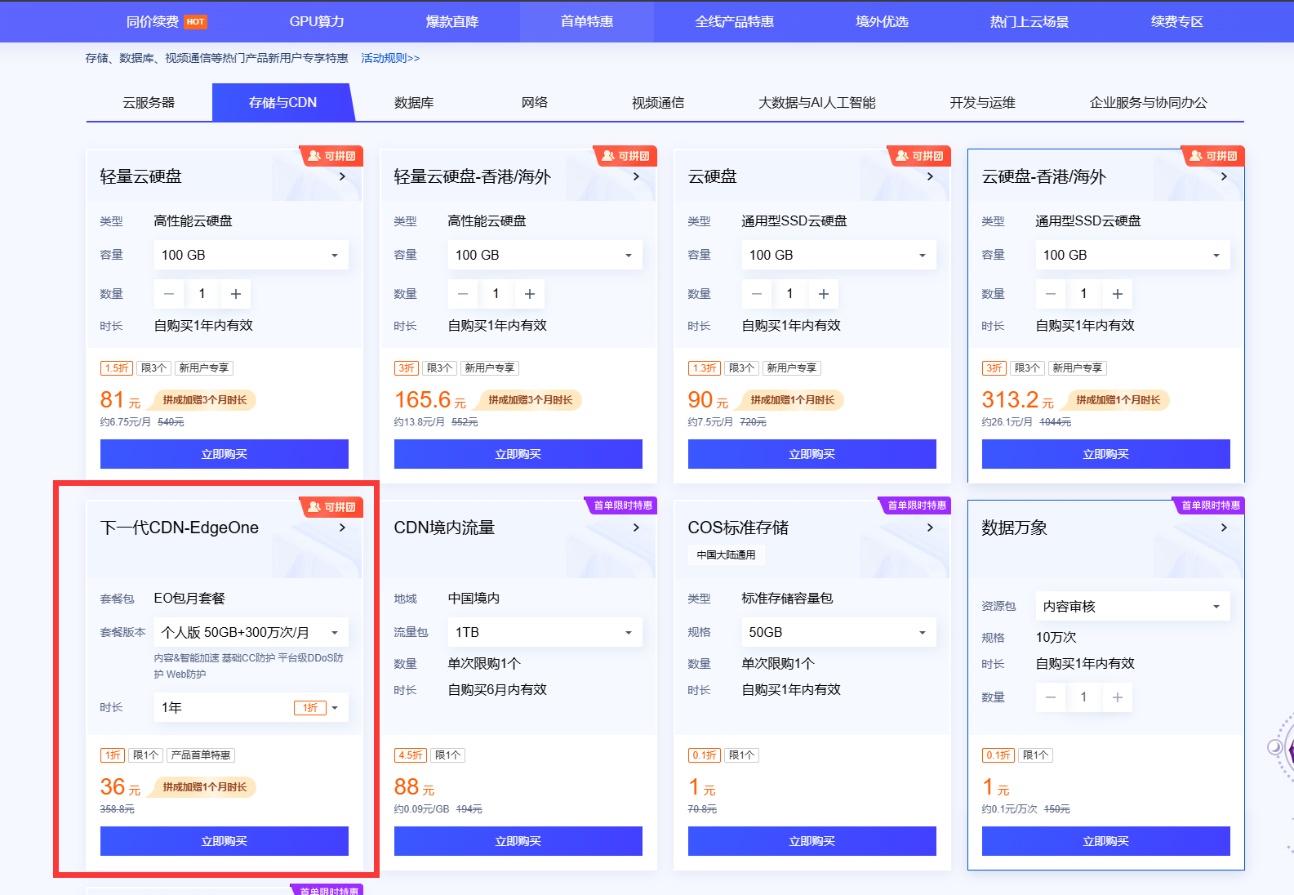Click 首单限时特惠 badge on CDN境内流量 card
Image resolution: width=1294 pixels, height=895 pixels.
coord(622,505)
